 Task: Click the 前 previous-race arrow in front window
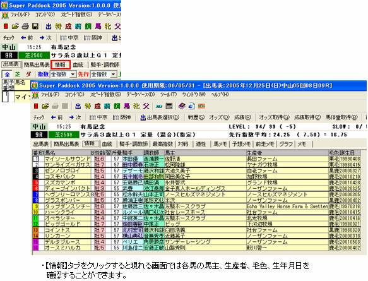[x=57, y=117]
